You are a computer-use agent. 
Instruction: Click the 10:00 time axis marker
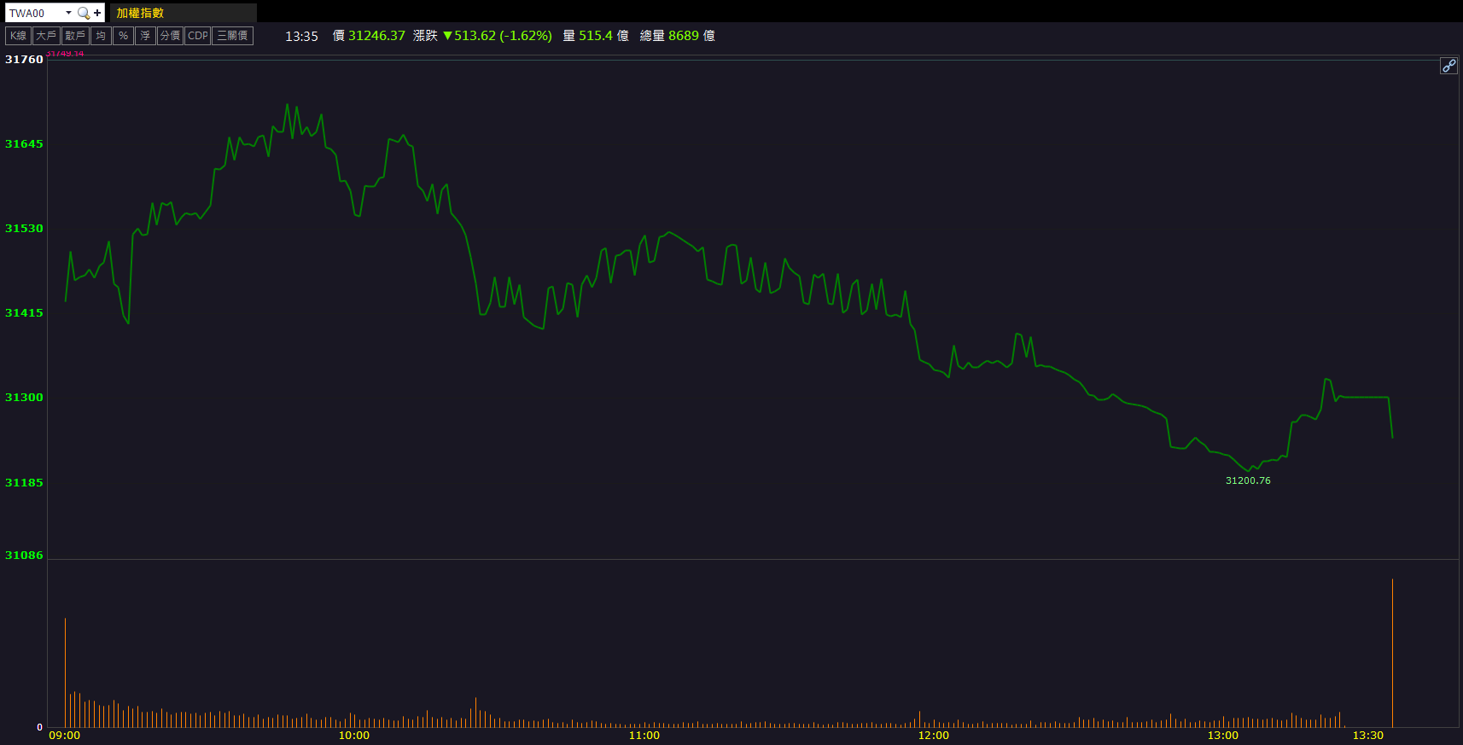(354, 736)
